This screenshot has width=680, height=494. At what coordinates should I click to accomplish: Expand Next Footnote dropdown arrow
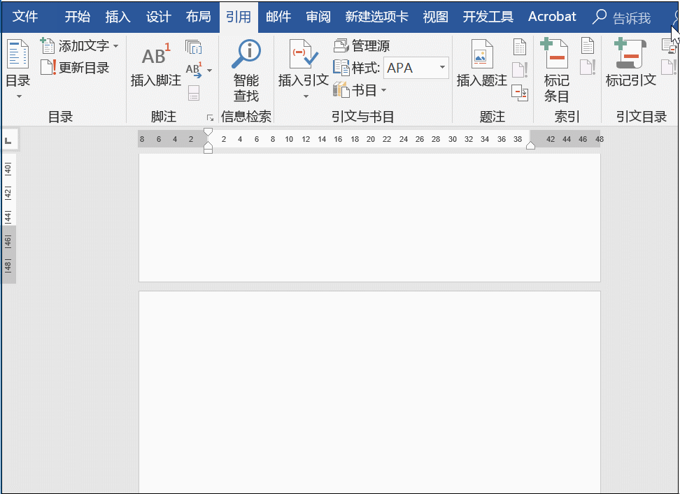[x=209, y=70]
